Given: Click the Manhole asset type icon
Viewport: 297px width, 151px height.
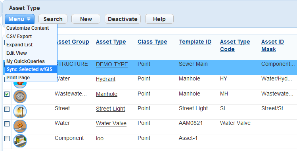Looking at the screenshot, I should (x=20, y=96).
